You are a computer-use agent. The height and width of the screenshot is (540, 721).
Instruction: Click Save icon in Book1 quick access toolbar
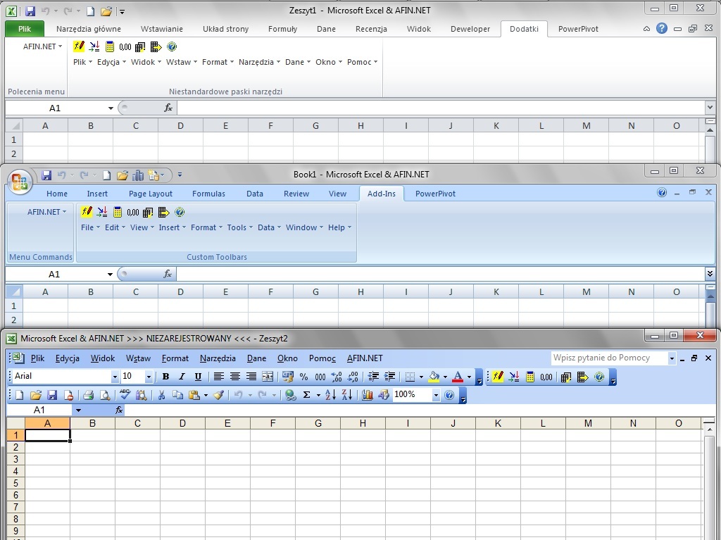[x=46, y=175]
